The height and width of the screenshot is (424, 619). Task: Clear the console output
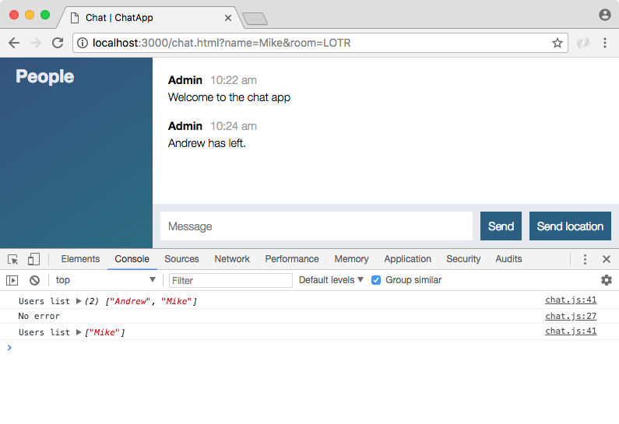coord(35,280)
